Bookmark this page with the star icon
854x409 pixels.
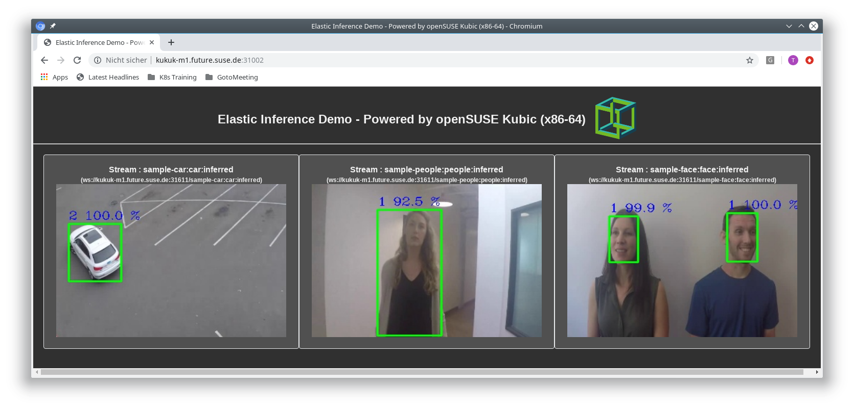(750, 60)
